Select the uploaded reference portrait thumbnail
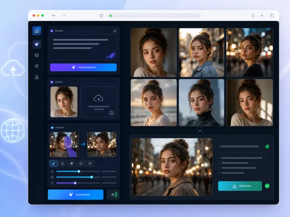The width and height of the screenshot is (290, 217). tap(64, 102)
